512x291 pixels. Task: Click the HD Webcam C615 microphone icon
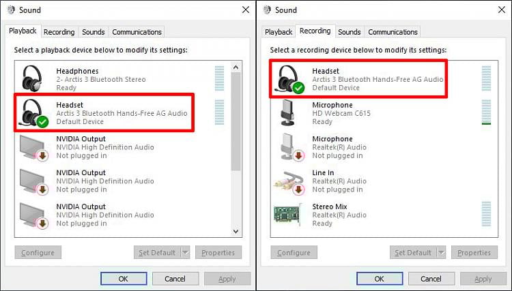pos(287,113)
